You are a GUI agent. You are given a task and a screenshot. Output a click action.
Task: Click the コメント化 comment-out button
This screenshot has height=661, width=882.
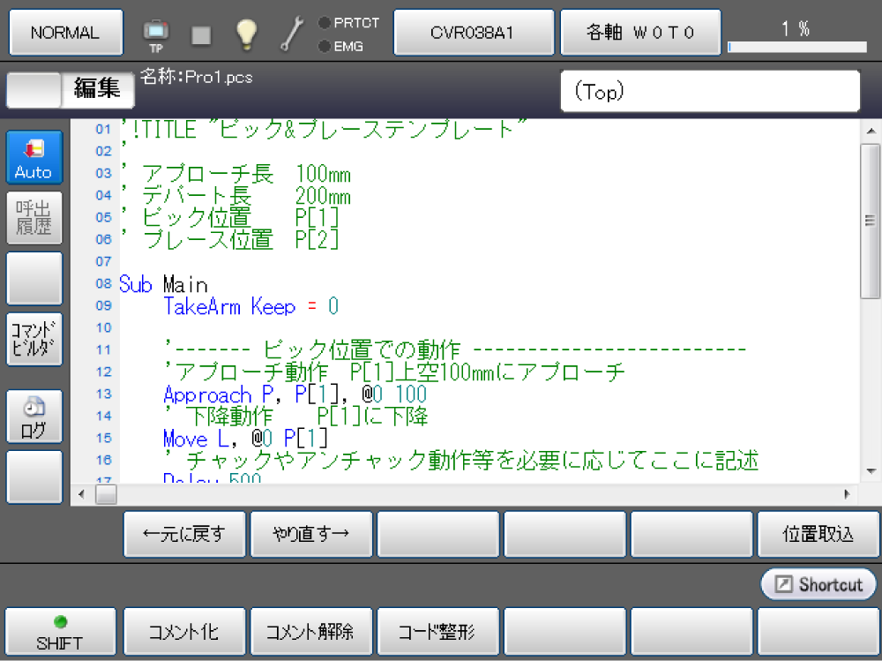coord(184,632)
